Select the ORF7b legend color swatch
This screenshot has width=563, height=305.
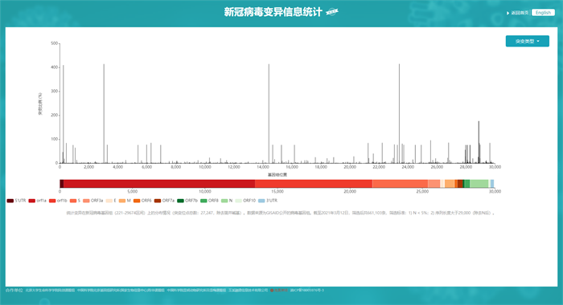click(x=181, y=201)
